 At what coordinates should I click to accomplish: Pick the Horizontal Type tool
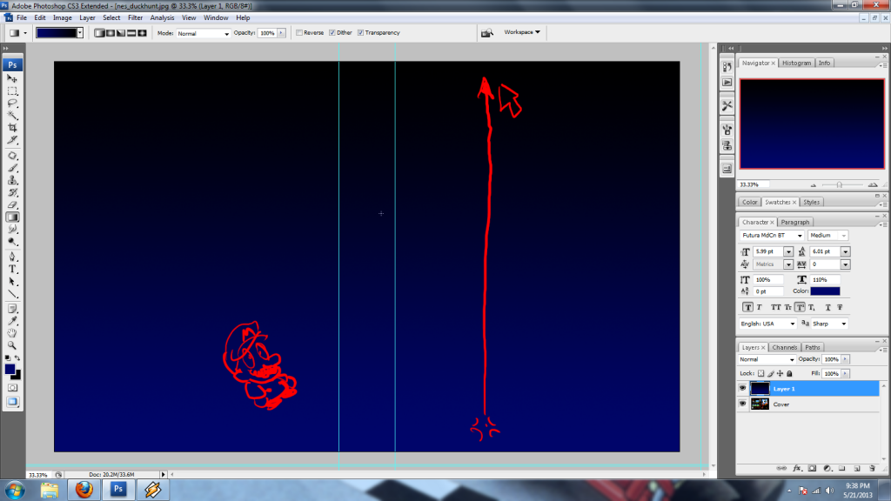pyautogui.click(x=12, y=269)
